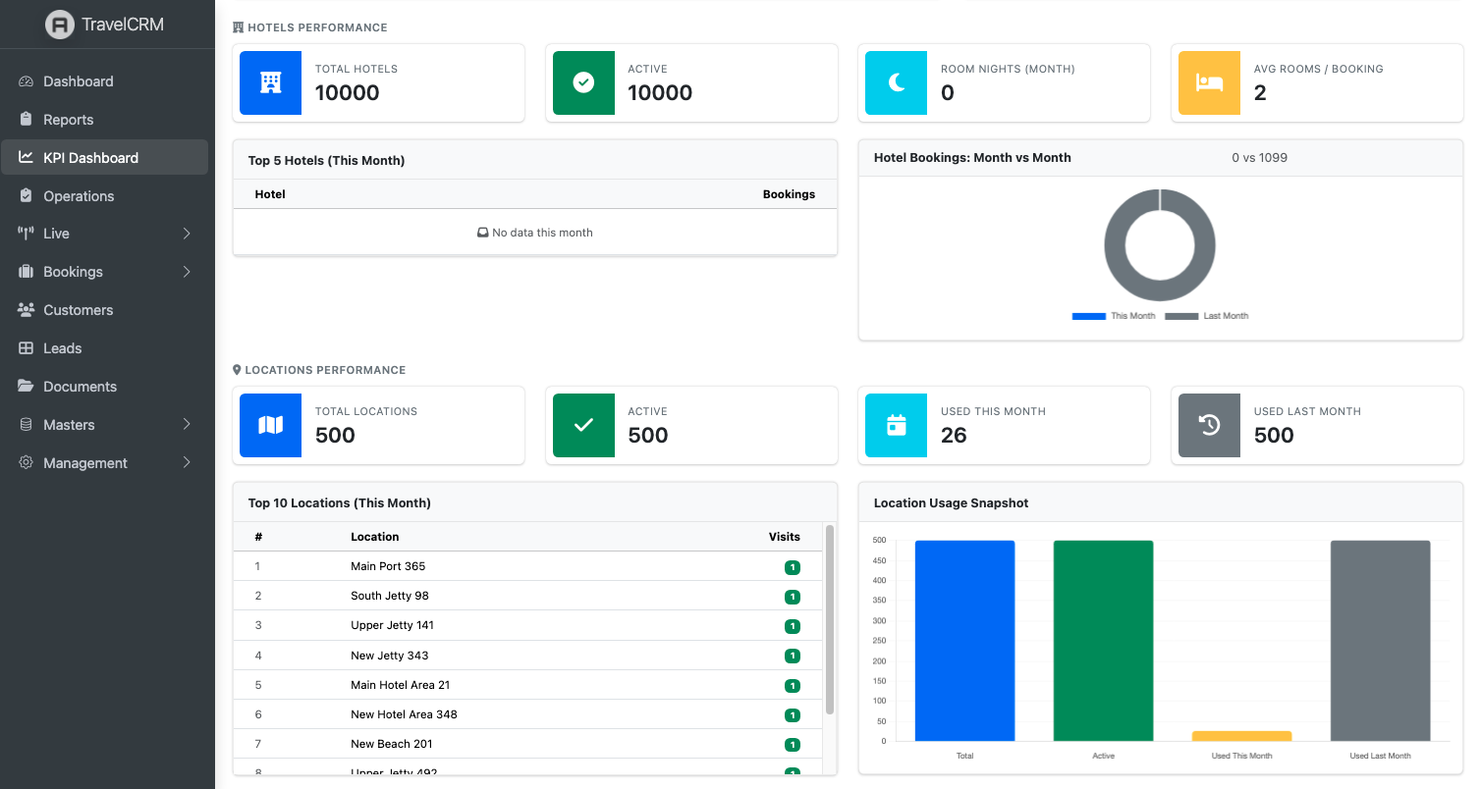Click the TravelCRM logo icon
Viewport: 1480px width, 789px height.
[60, 25]
